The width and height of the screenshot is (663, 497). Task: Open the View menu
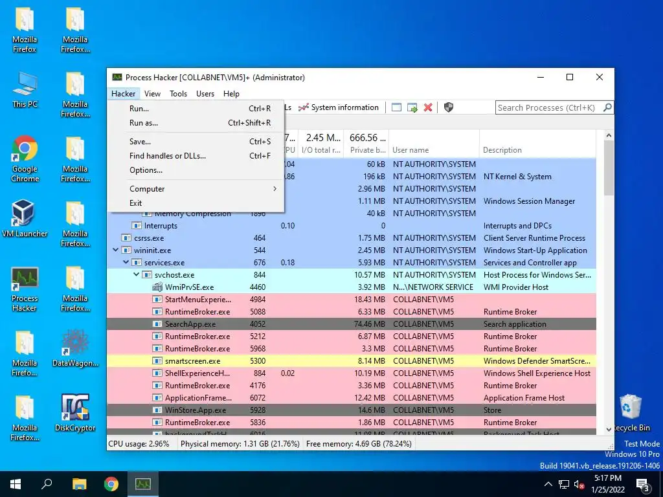(152, 93)
